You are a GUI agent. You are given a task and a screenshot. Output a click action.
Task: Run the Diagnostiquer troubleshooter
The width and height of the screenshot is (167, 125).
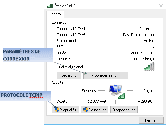pos(124,110)
